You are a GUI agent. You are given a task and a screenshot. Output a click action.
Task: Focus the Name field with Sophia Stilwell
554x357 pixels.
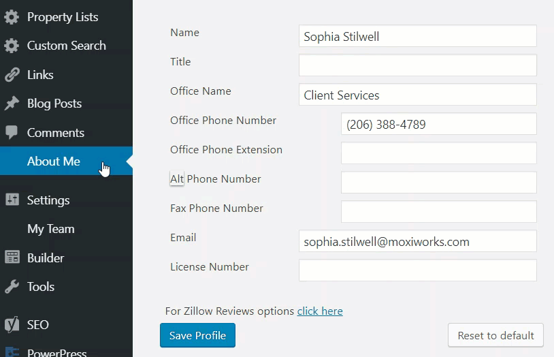click(x=417, y=36)
